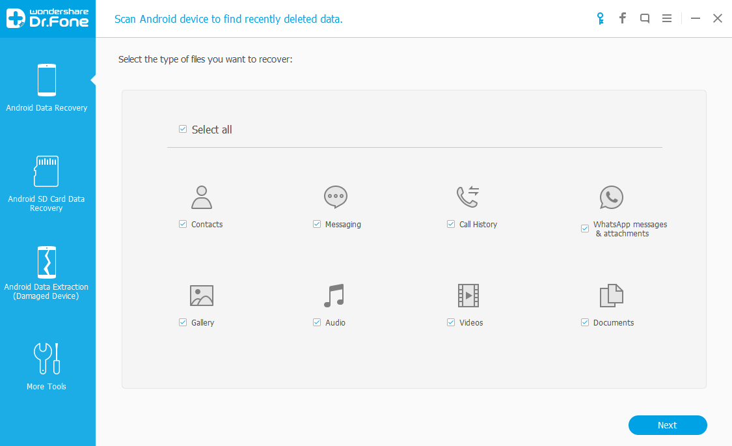Viewport: 732px width, 446px height.
Task: Toggle WhatsApp messages & attachments checkbox
Action: coord(585,229)
